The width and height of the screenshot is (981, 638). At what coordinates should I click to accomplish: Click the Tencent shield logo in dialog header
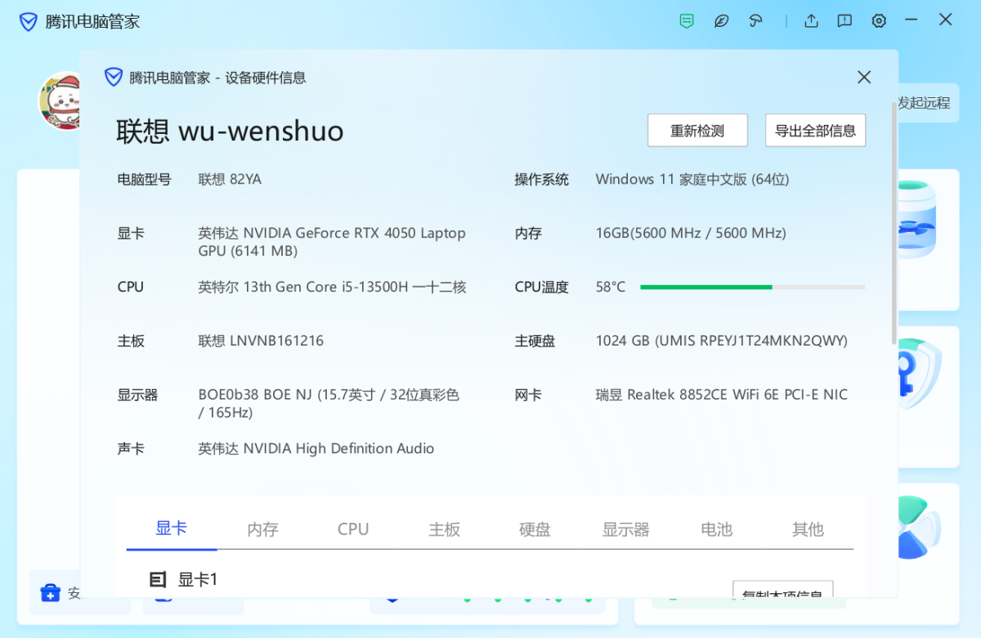click(x=114, y=78)
